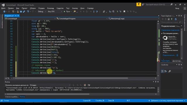Open the Team Explorer panel options dropdown arrow

pyautogui.click(x=177, y=16)
